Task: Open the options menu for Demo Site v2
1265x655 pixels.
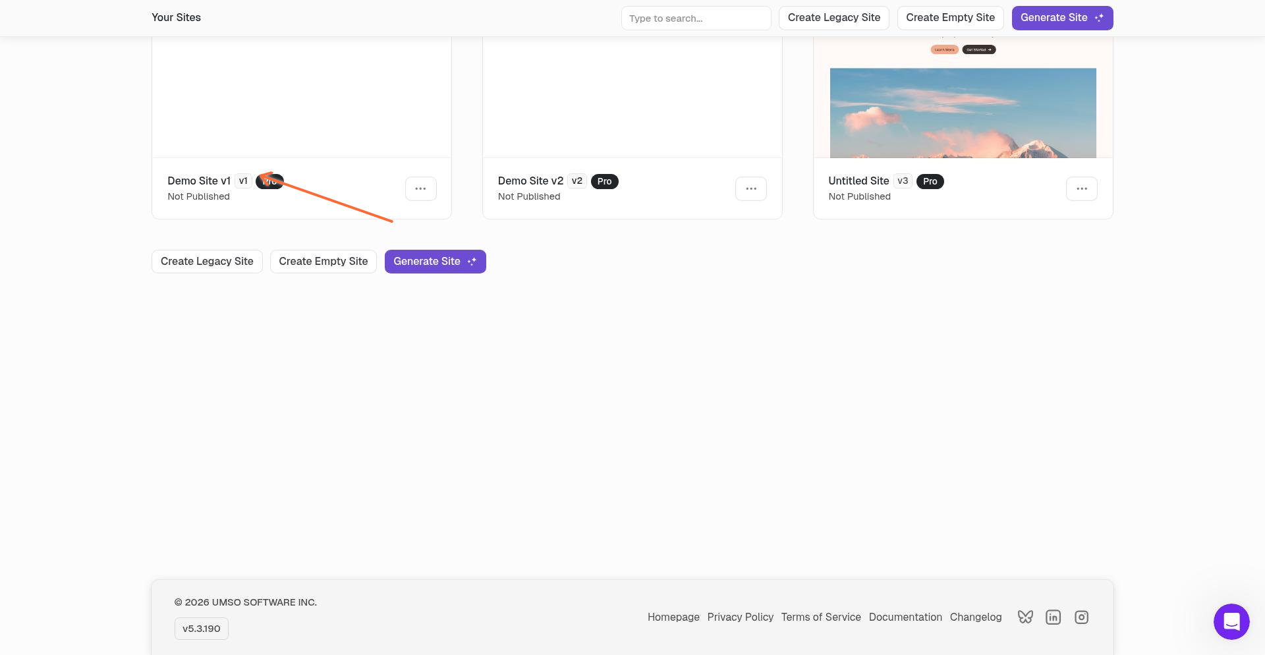Action: [751, 188]
